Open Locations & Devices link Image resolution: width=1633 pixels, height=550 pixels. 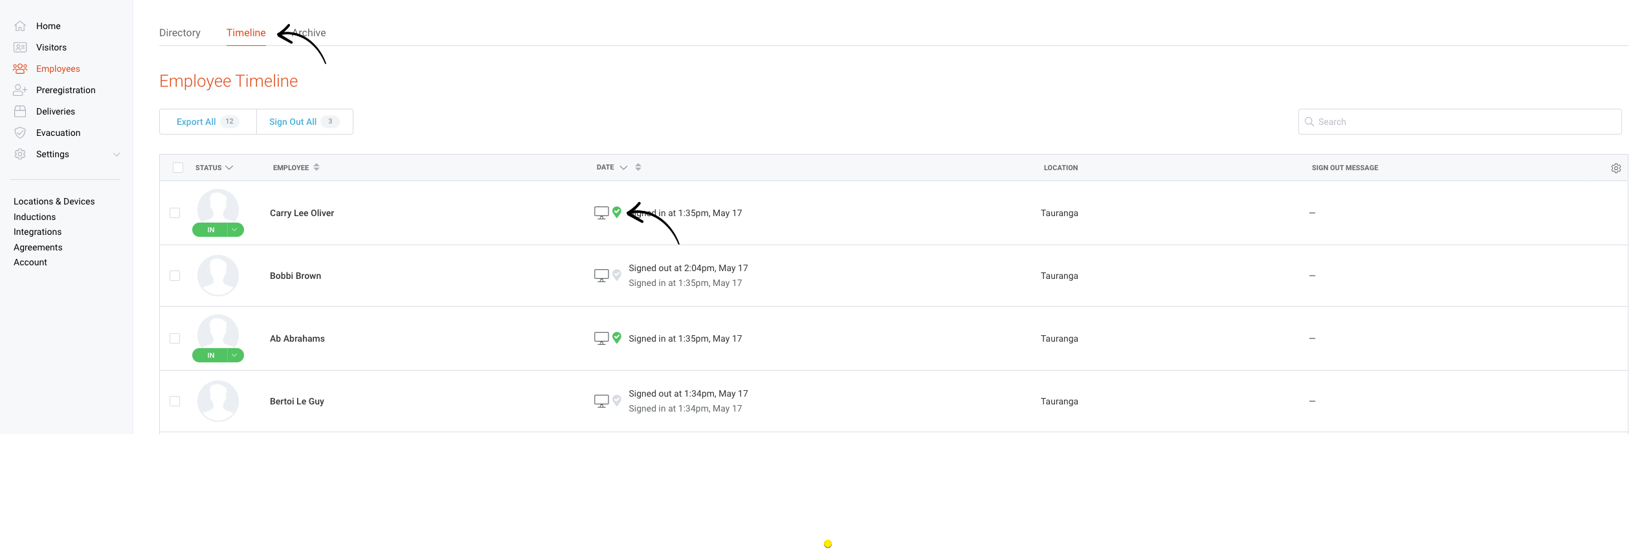(x=54, y=201)
